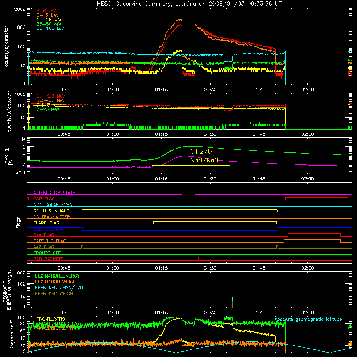The image size is (357, 357).
Task: Click the 0.3-0.8 MeV legend label
Action: (51, 100)
